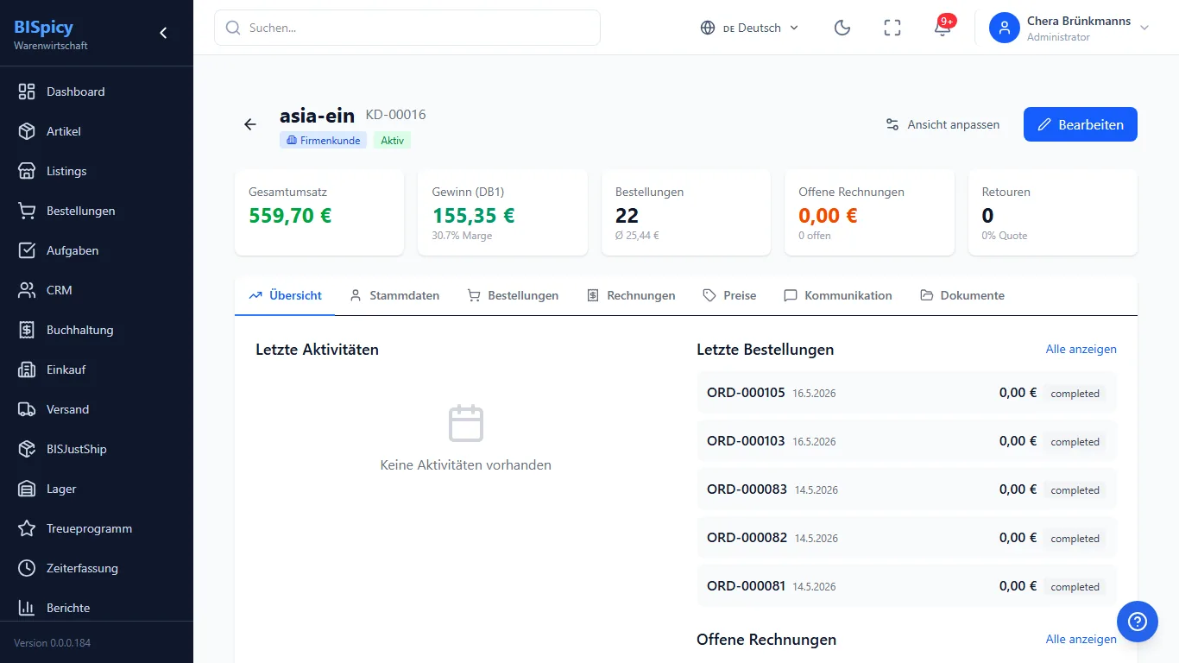Open Versand truck icon
Screen dimensions: 1179x663
click(27, 409)
